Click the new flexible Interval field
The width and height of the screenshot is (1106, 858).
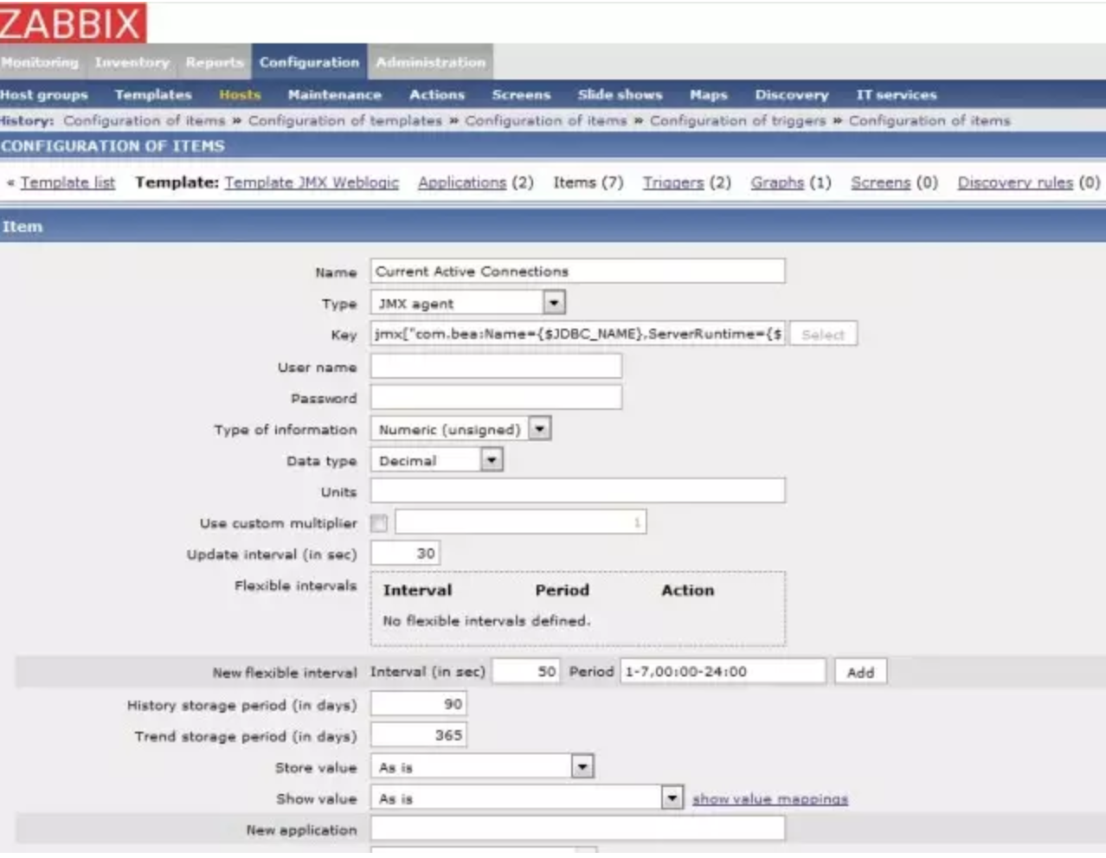pos(526,671)
